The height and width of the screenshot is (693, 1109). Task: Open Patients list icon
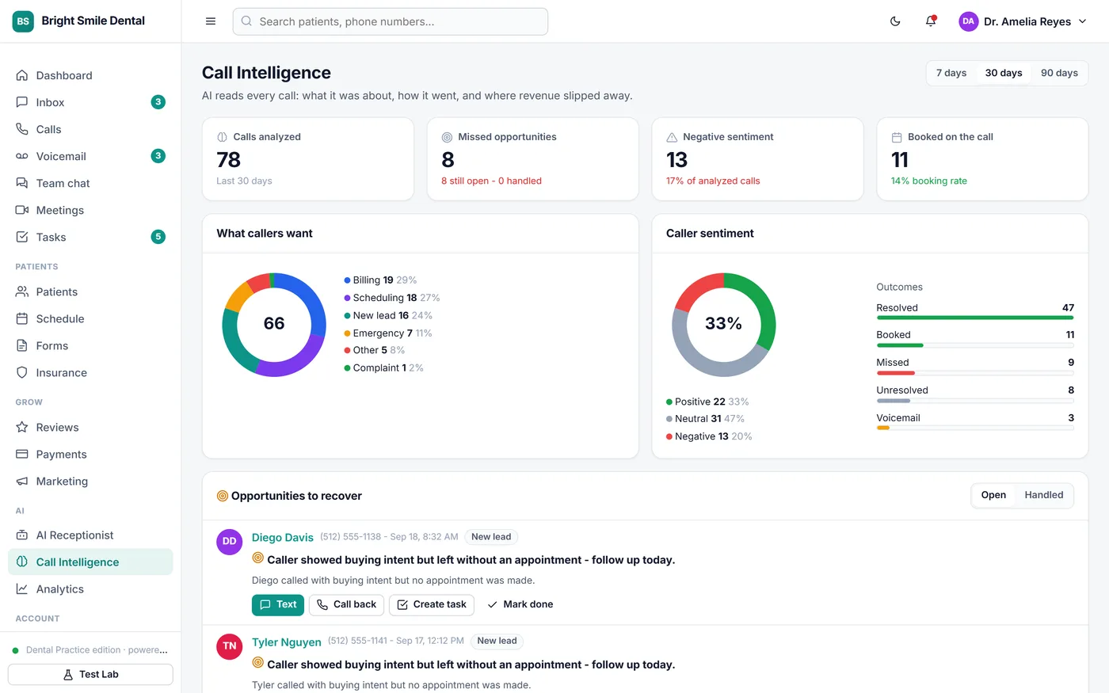pyautogui.click(x=22, y=291)
